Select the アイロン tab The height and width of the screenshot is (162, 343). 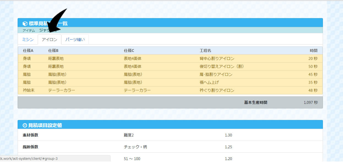(50, 40)
